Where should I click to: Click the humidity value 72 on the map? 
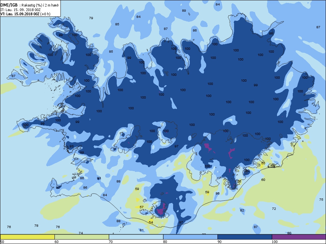coord(274,209)
